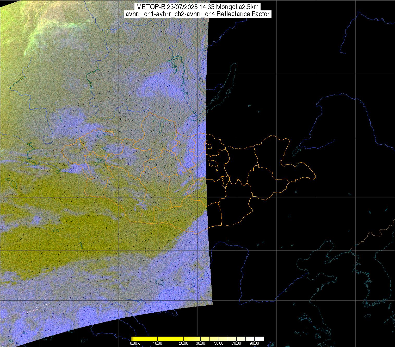Pick the yellow color bar segment between 10.00 and 20.00
Viewport: 395px width, 347px height.
tap(171, 339)
